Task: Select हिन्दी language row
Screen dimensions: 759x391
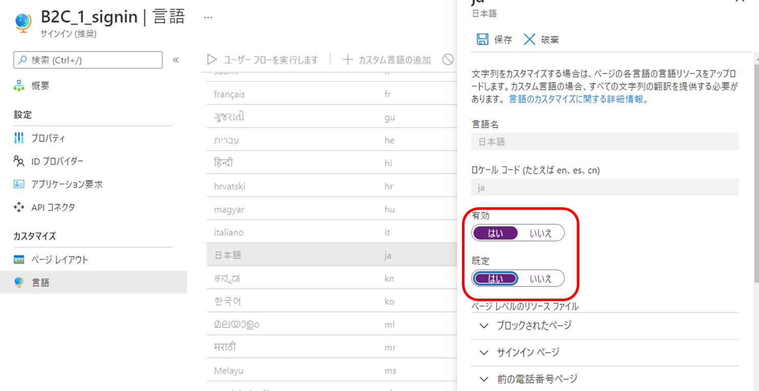Action: (332, 163)
